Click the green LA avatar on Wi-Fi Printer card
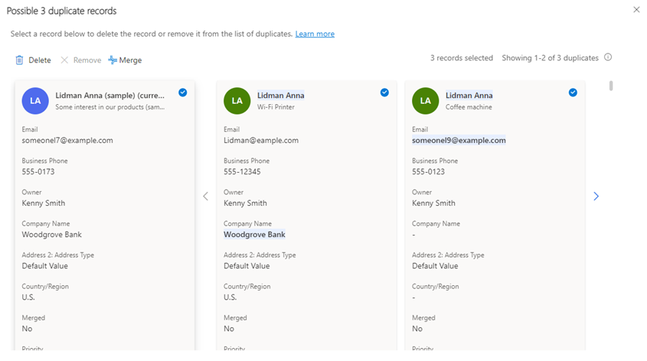Screen dimensions: 647x361 237,100
